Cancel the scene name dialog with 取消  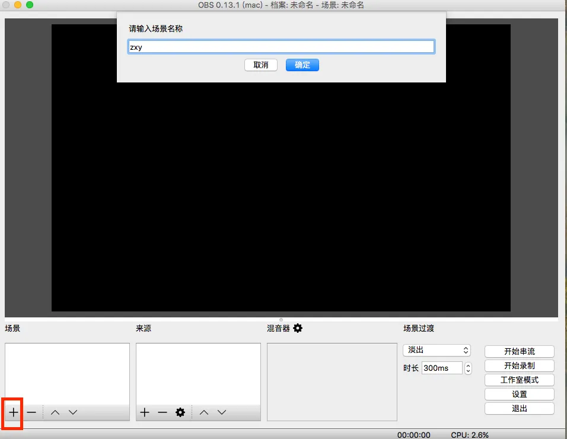(x=261, y=65)
